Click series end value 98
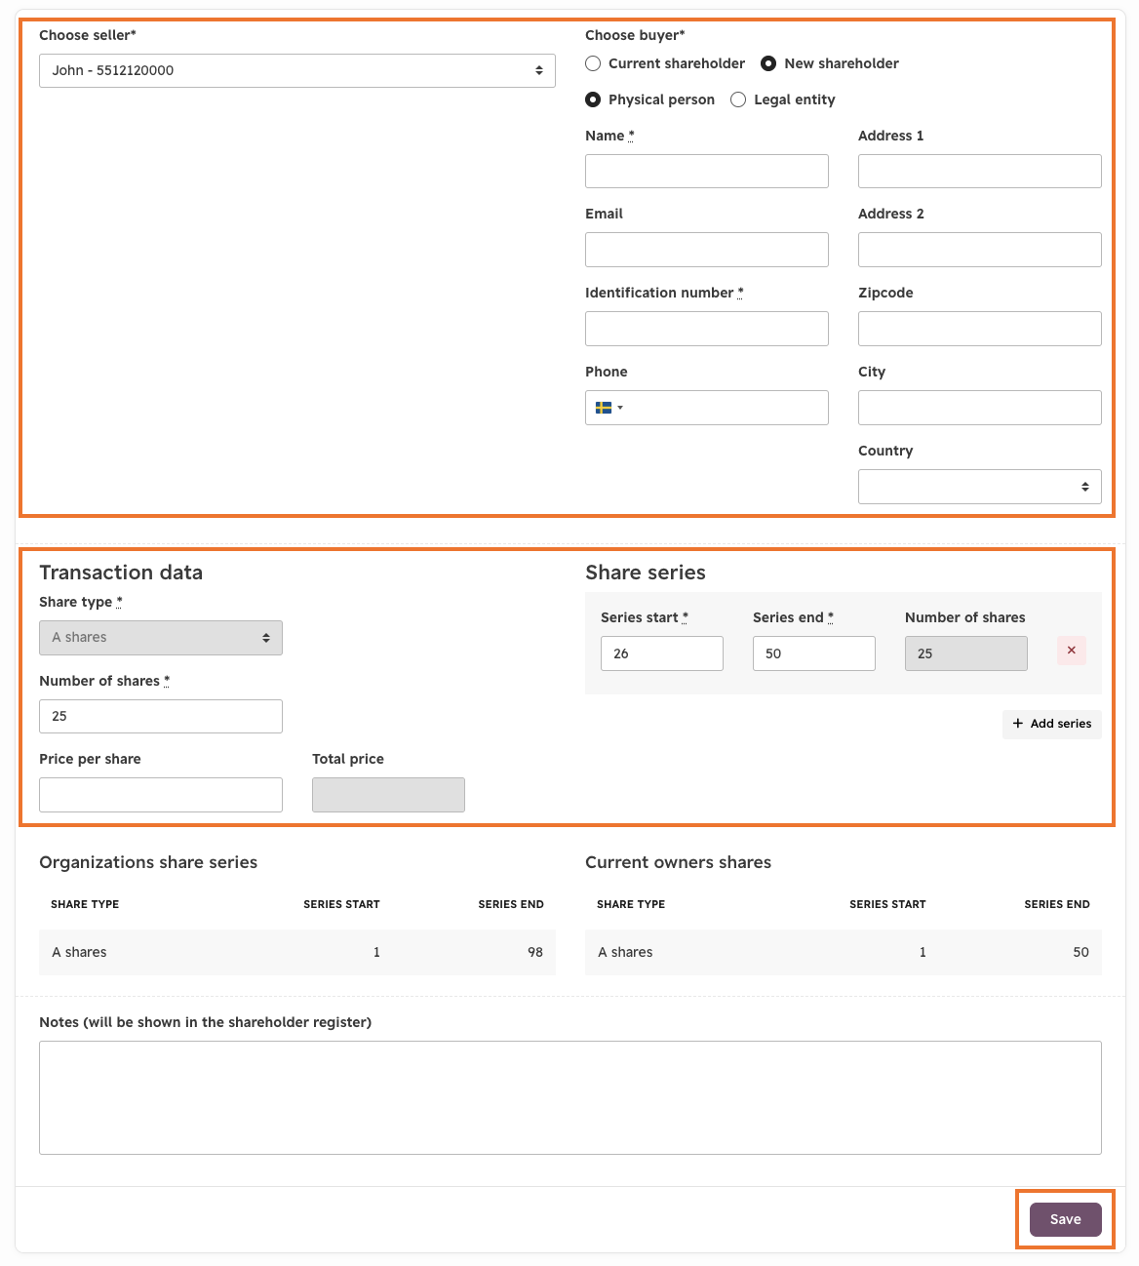This screenshot has width=1139, height=1266. 535,952
